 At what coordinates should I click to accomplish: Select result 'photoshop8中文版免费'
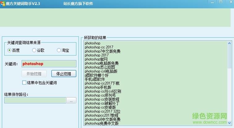point(103,119)
